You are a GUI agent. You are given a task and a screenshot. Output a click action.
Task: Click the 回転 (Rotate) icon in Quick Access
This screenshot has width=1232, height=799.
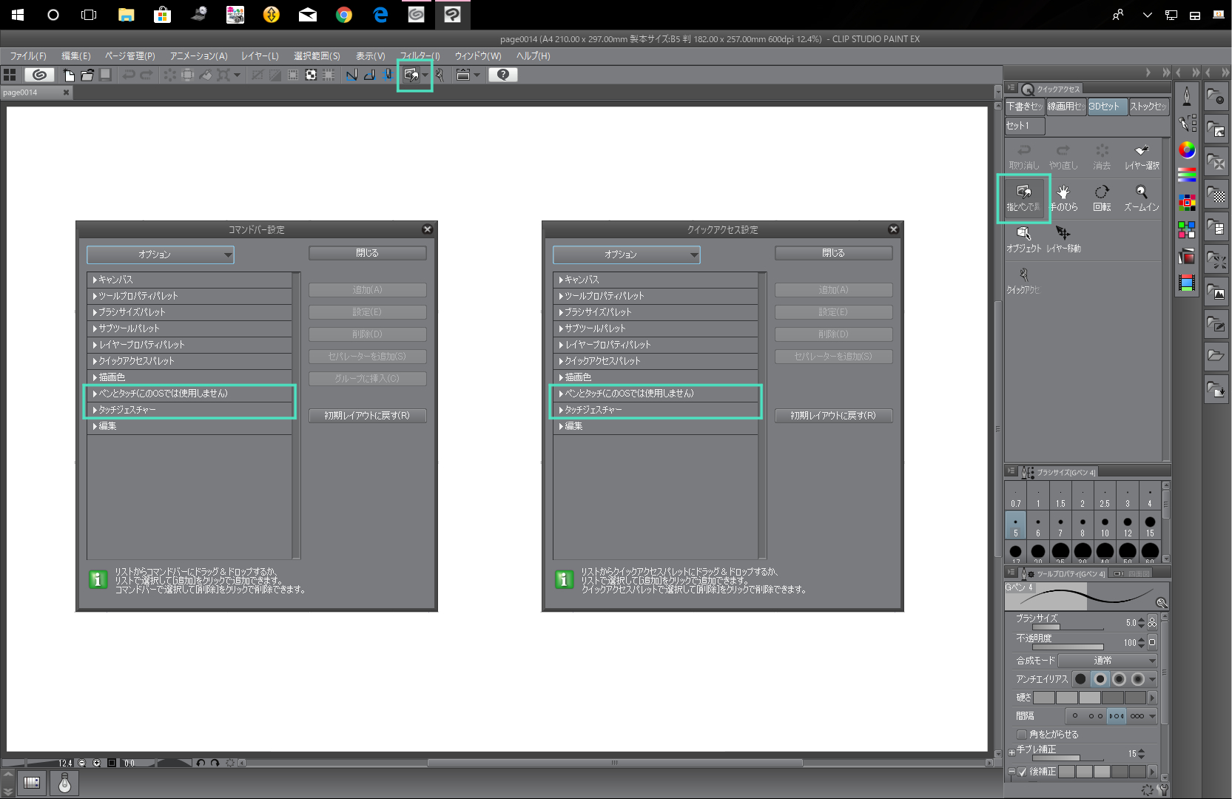pos(1102,197)
